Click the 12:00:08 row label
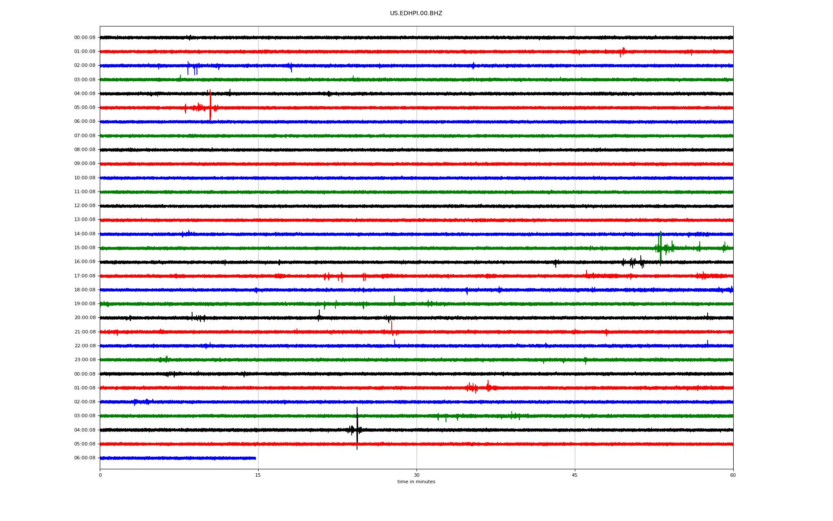 (x=85, y=206)
